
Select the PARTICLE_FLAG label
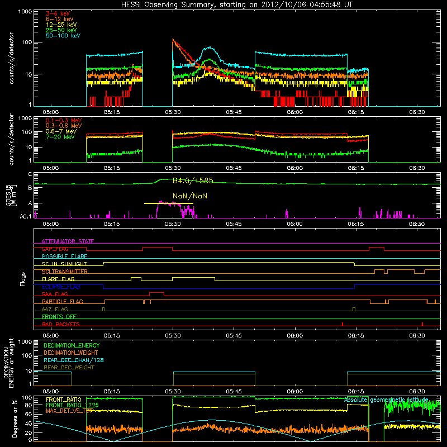[x=63, y=302]
